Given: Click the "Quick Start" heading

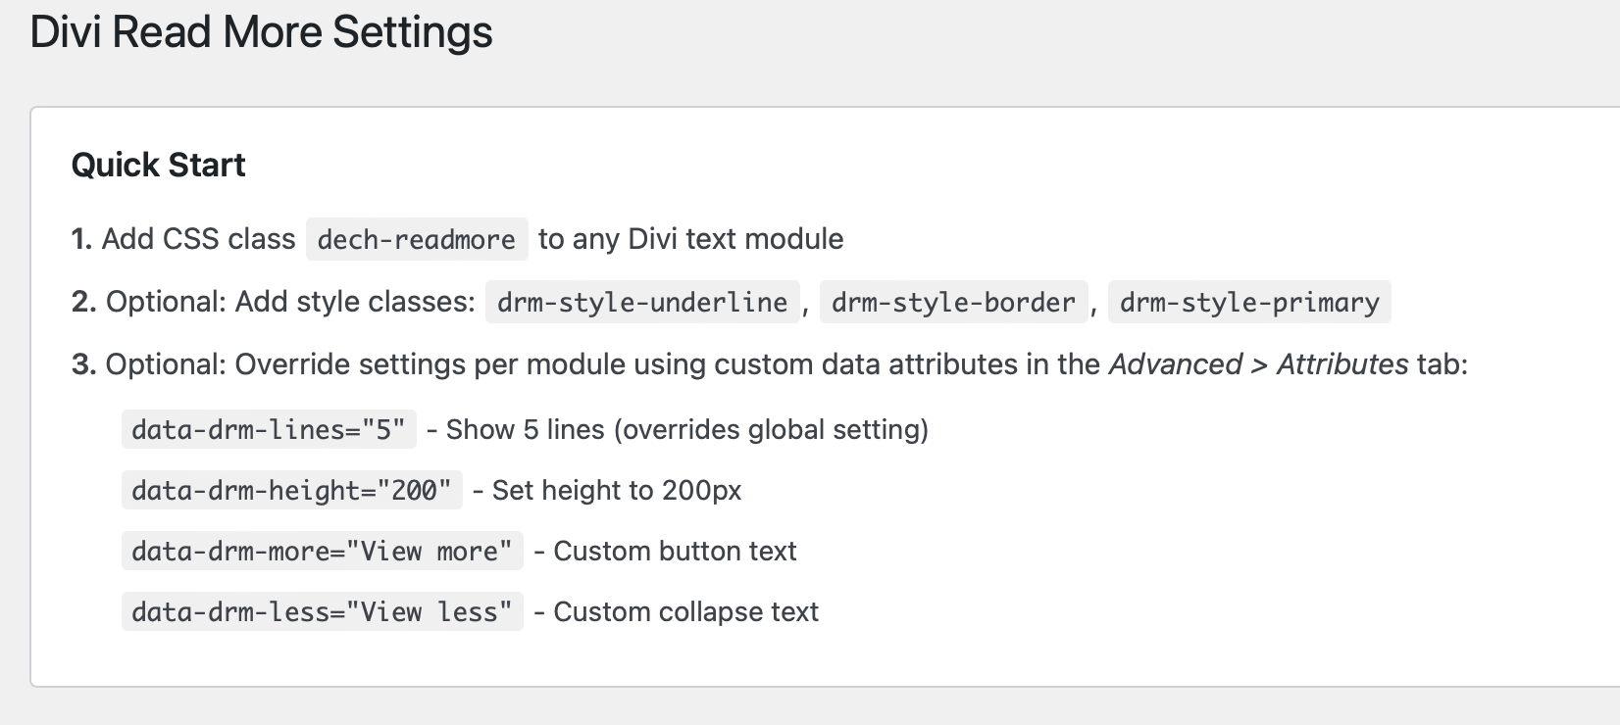Looking at the screenshot, I should (x=158, y=165).
